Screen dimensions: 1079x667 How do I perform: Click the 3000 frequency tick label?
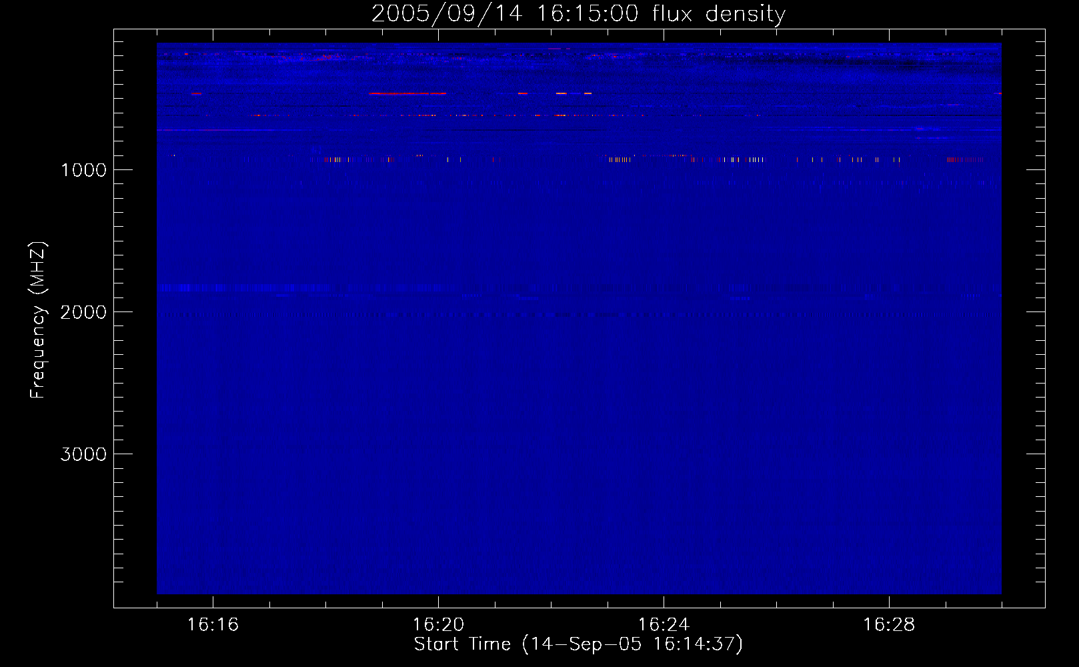point(83,454)
